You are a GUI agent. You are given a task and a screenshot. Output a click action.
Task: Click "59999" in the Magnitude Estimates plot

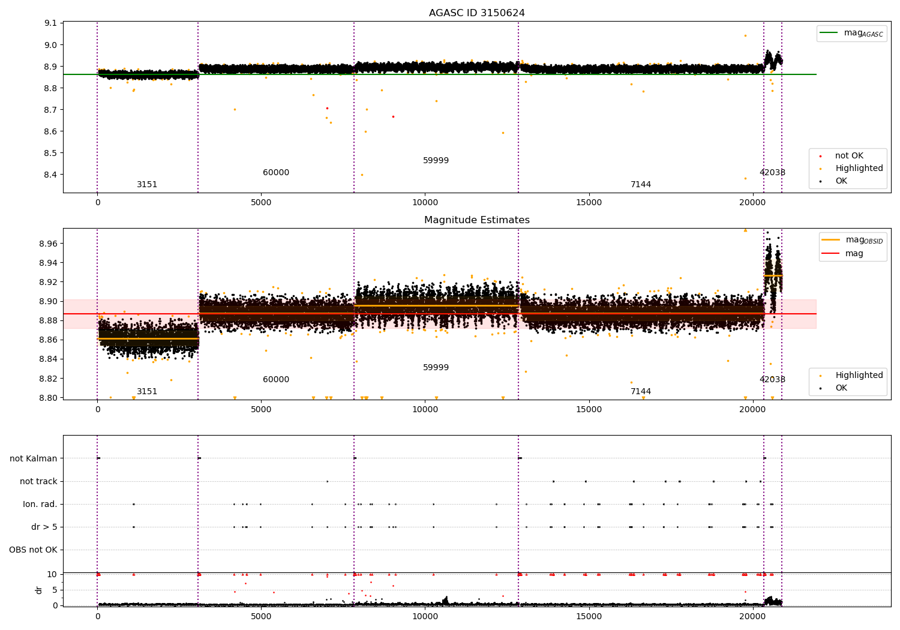436,368
